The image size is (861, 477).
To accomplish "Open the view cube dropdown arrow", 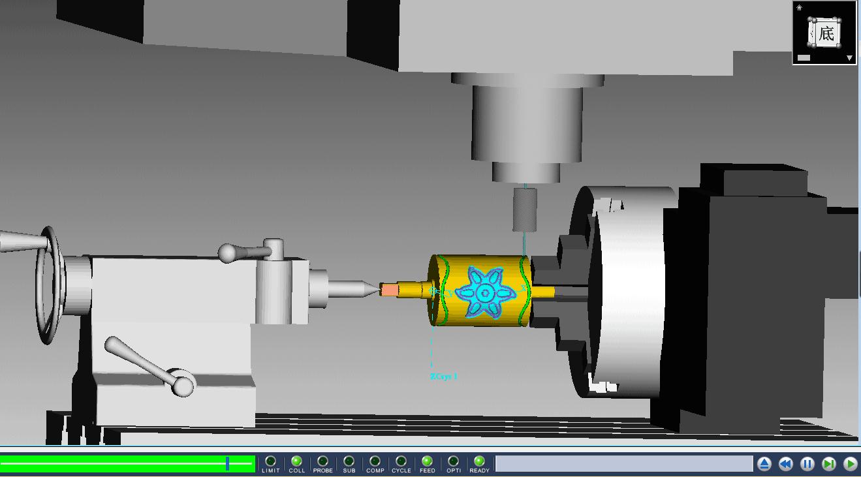I will coord(849,58).
